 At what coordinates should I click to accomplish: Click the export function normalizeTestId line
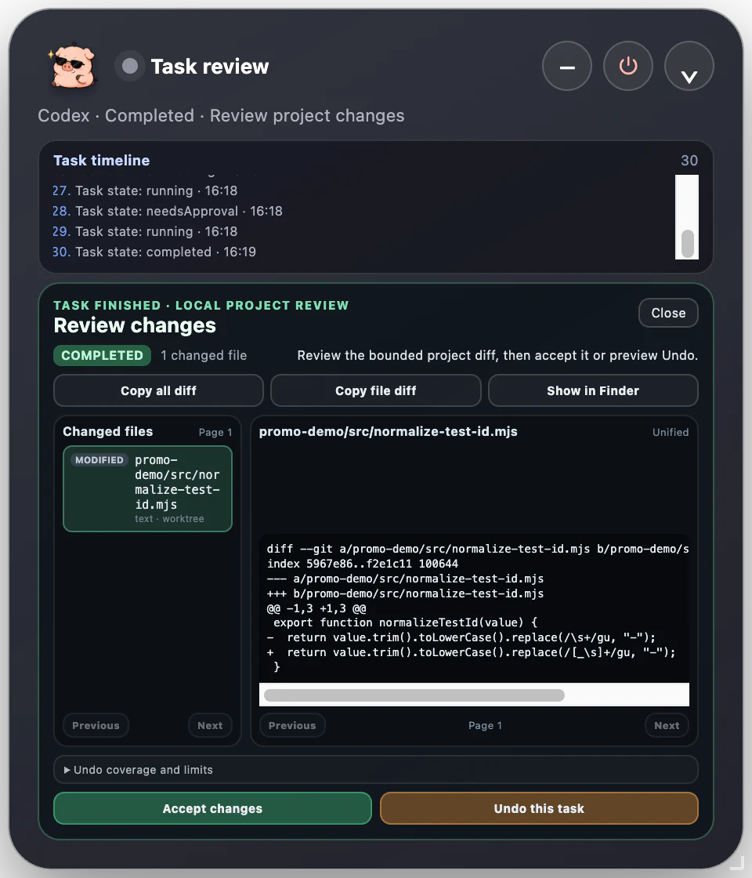[x=405, y=622]
